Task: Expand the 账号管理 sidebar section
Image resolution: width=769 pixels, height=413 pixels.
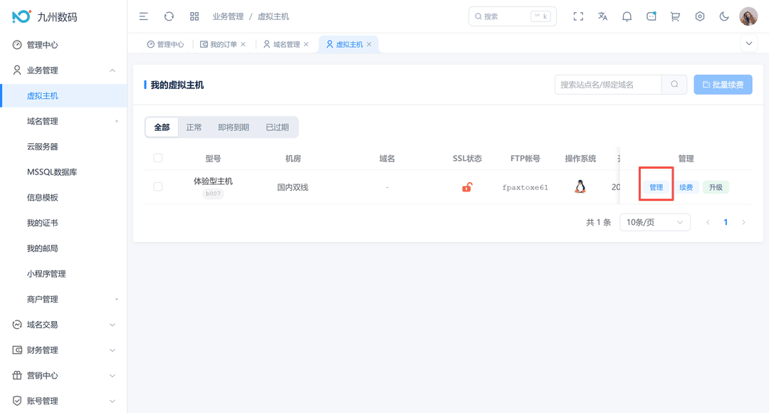Action: point(113,401)
